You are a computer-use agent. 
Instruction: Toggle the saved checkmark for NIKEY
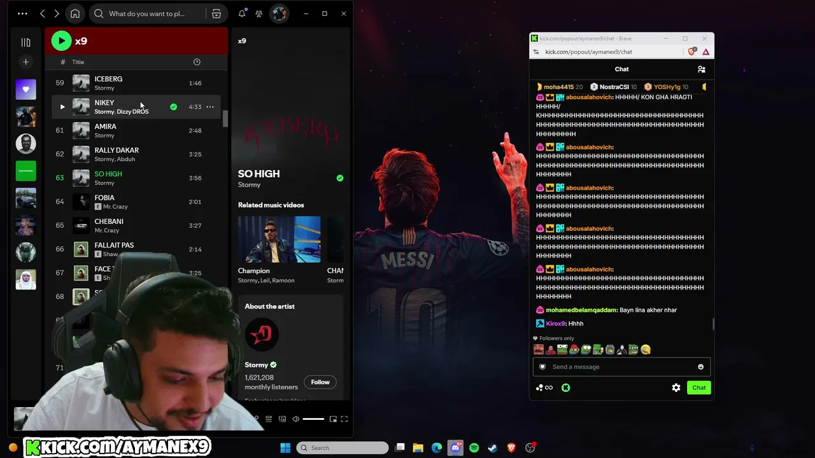coord(173,107)
